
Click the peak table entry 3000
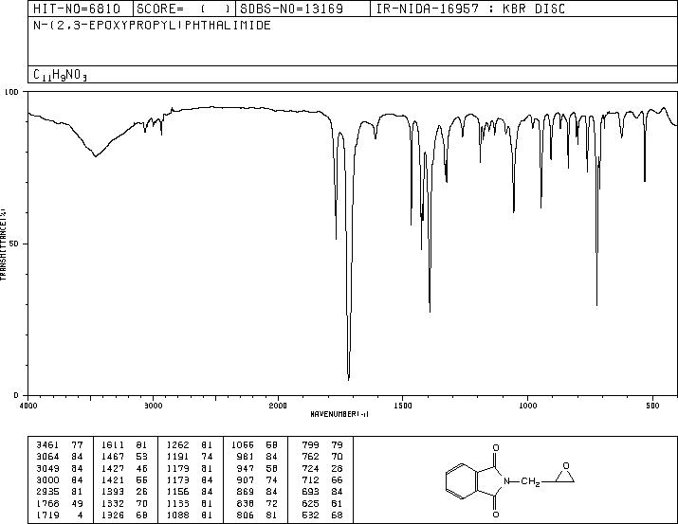(47, 479)
